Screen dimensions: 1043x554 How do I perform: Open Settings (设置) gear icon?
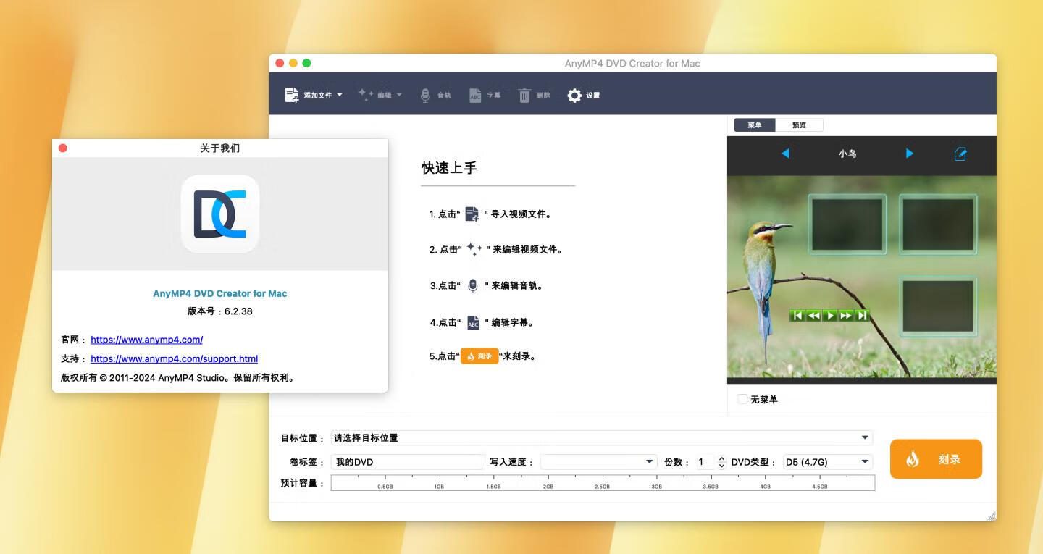574,95
